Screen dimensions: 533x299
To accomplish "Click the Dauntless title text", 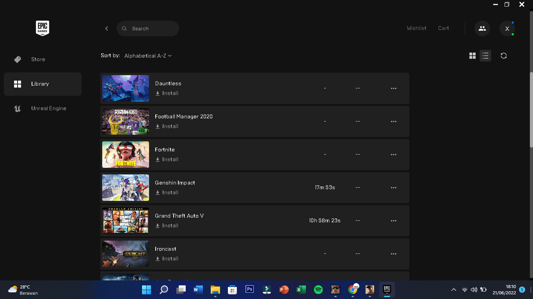I will [x=168, y=83].
